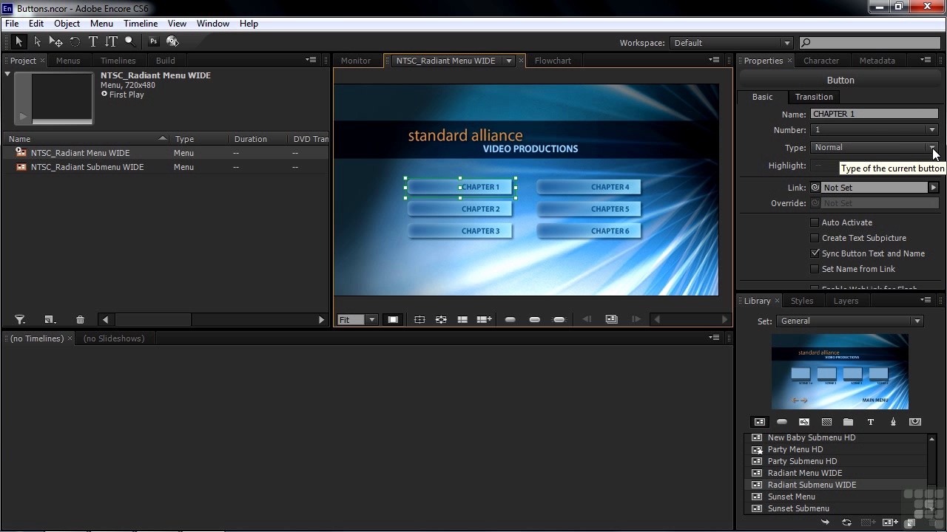This screenshot has width=947, height=532.
Task: Toggle Library menus filter icon
Action: (759, 422)
